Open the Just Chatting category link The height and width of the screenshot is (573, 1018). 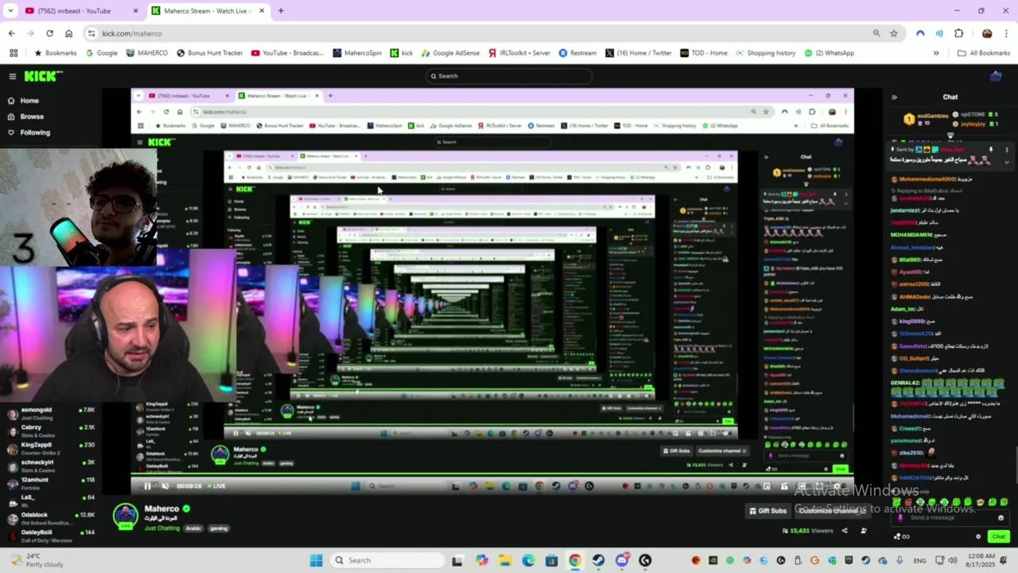click(x=161, y=528)
